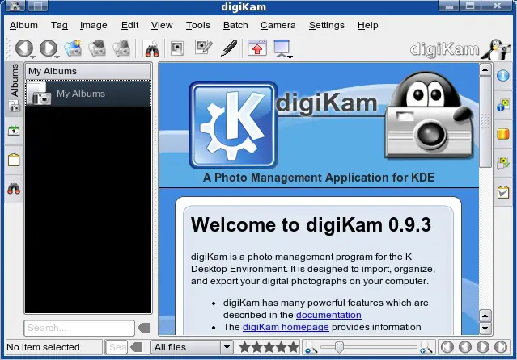Create a new album with the starred toolbar icon

click(x=73, y=48)
